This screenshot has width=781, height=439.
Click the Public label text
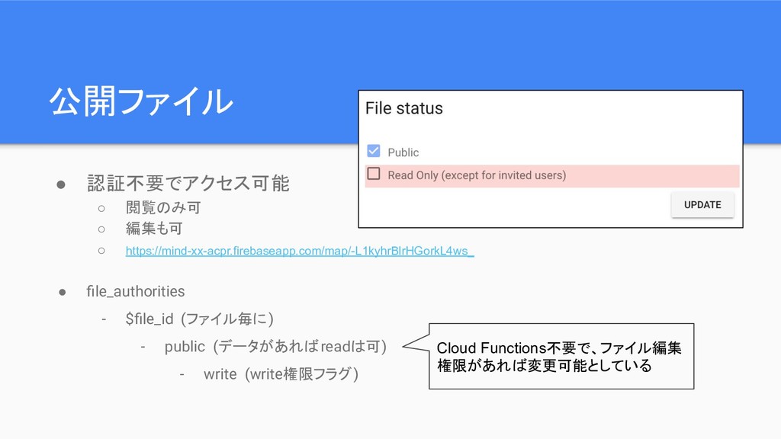(x=403, y=152)
